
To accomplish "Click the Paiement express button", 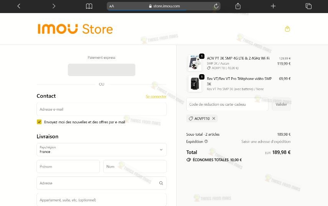I will (x=101, y=70).
